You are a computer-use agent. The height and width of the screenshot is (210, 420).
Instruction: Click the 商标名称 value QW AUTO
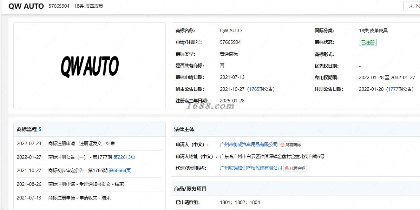231,31
